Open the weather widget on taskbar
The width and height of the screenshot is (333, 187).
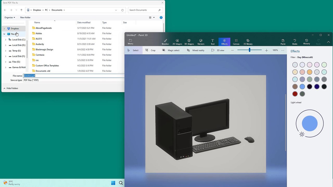(x=11, y=183)
